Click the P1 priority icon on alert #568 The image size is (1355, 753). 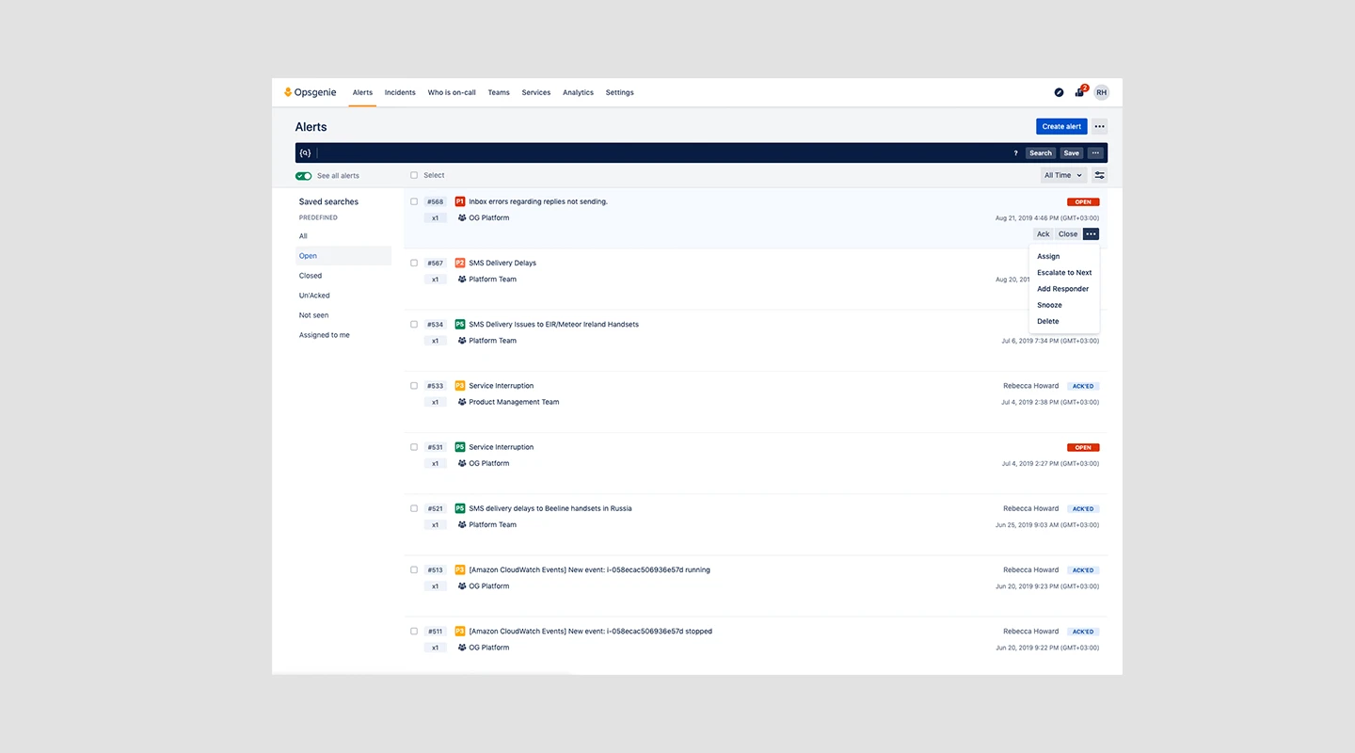(x=460, y=201)
